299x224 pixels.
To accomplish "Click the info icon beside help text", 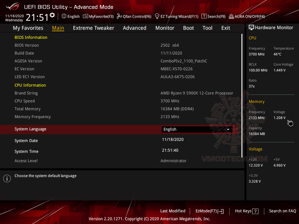I will pyautogui.click(x=7, y=178).
